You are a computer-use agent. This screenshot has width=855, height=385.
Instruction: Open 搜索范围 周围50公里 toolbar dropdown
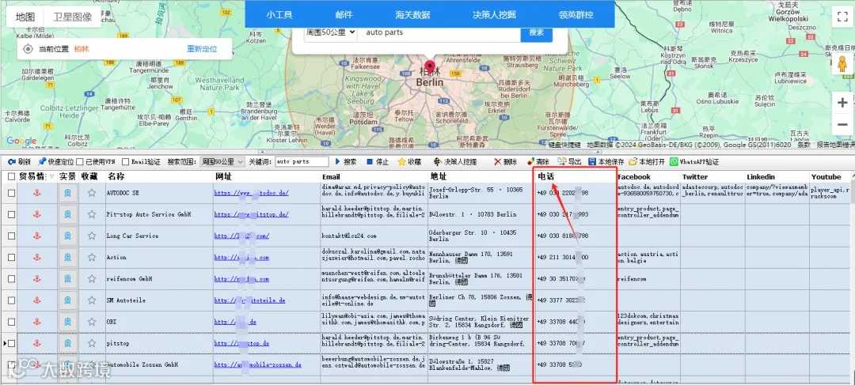click(x=222, y=162)
